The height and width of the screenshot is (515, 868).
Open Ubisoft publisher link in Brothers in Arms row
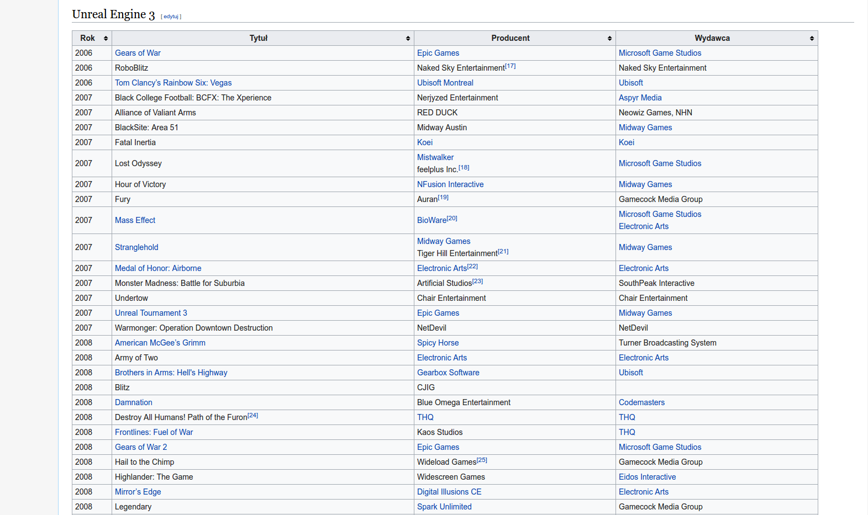(x=631, y=373)
